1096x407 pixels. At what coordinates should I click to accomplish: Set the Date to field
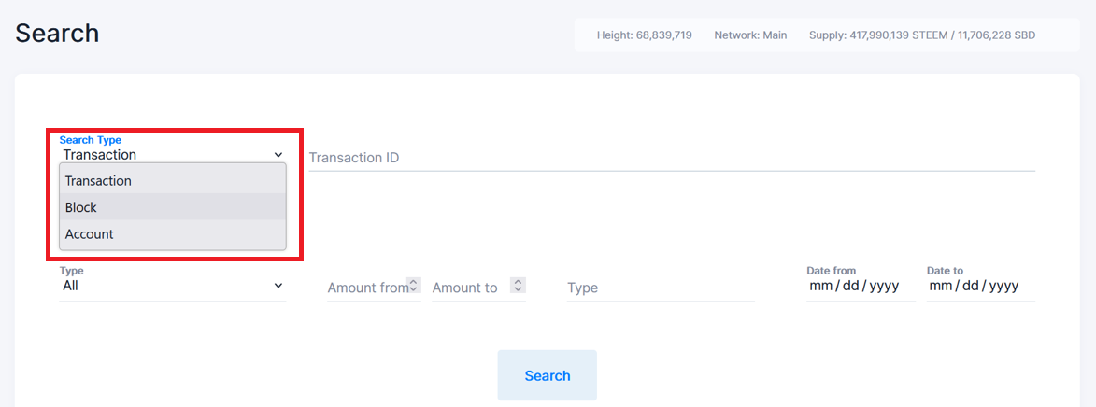click(x=981, y=286)
